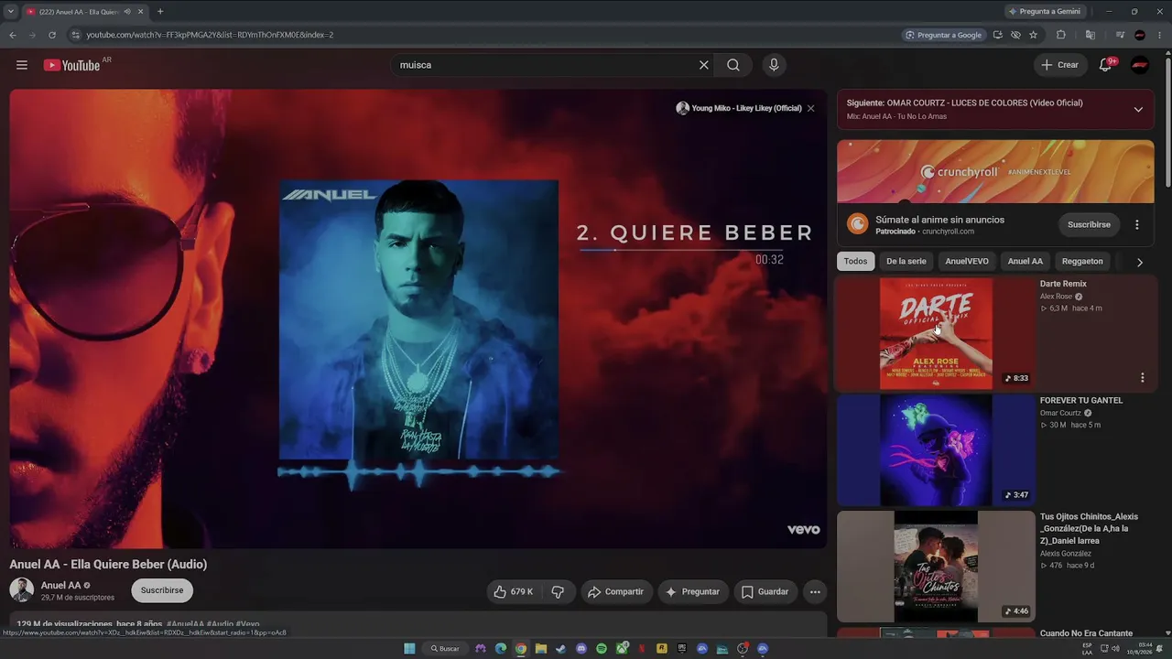1172x659 pixels.
Task: Select the Todos filter chip
Action: (855, 261)
